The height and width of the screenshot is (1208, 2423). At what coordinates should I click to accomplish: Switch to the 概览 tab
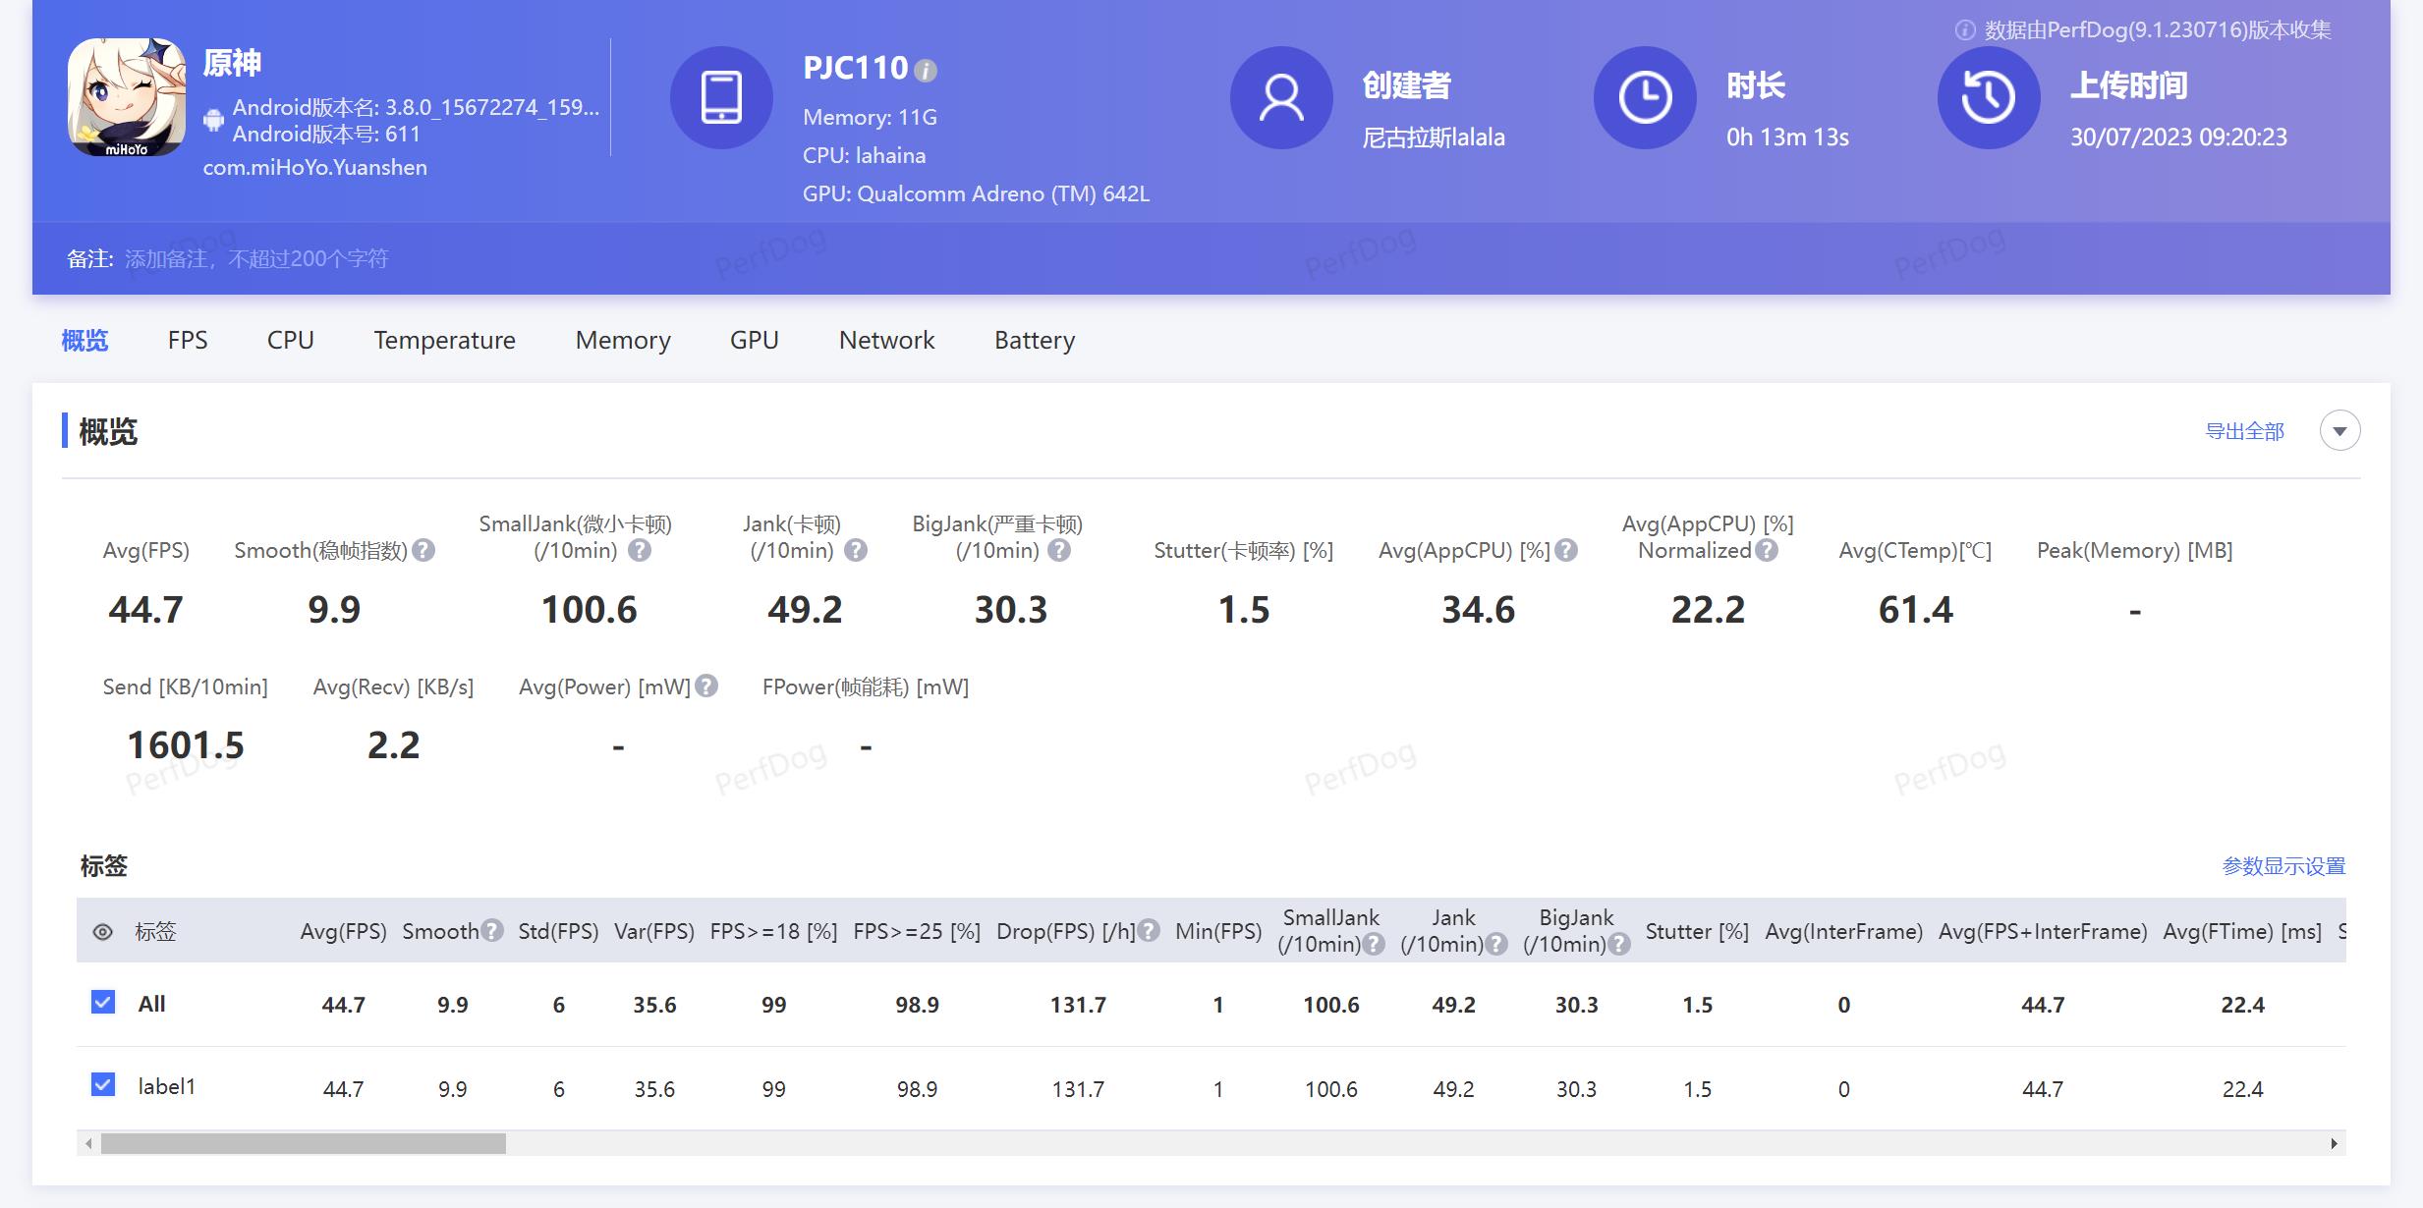point(85,340)
